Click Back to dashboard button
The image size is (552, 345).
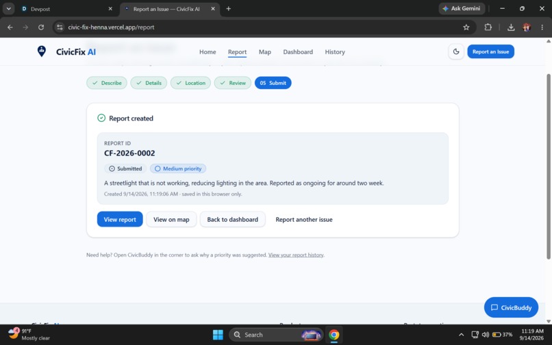[232, 219]
